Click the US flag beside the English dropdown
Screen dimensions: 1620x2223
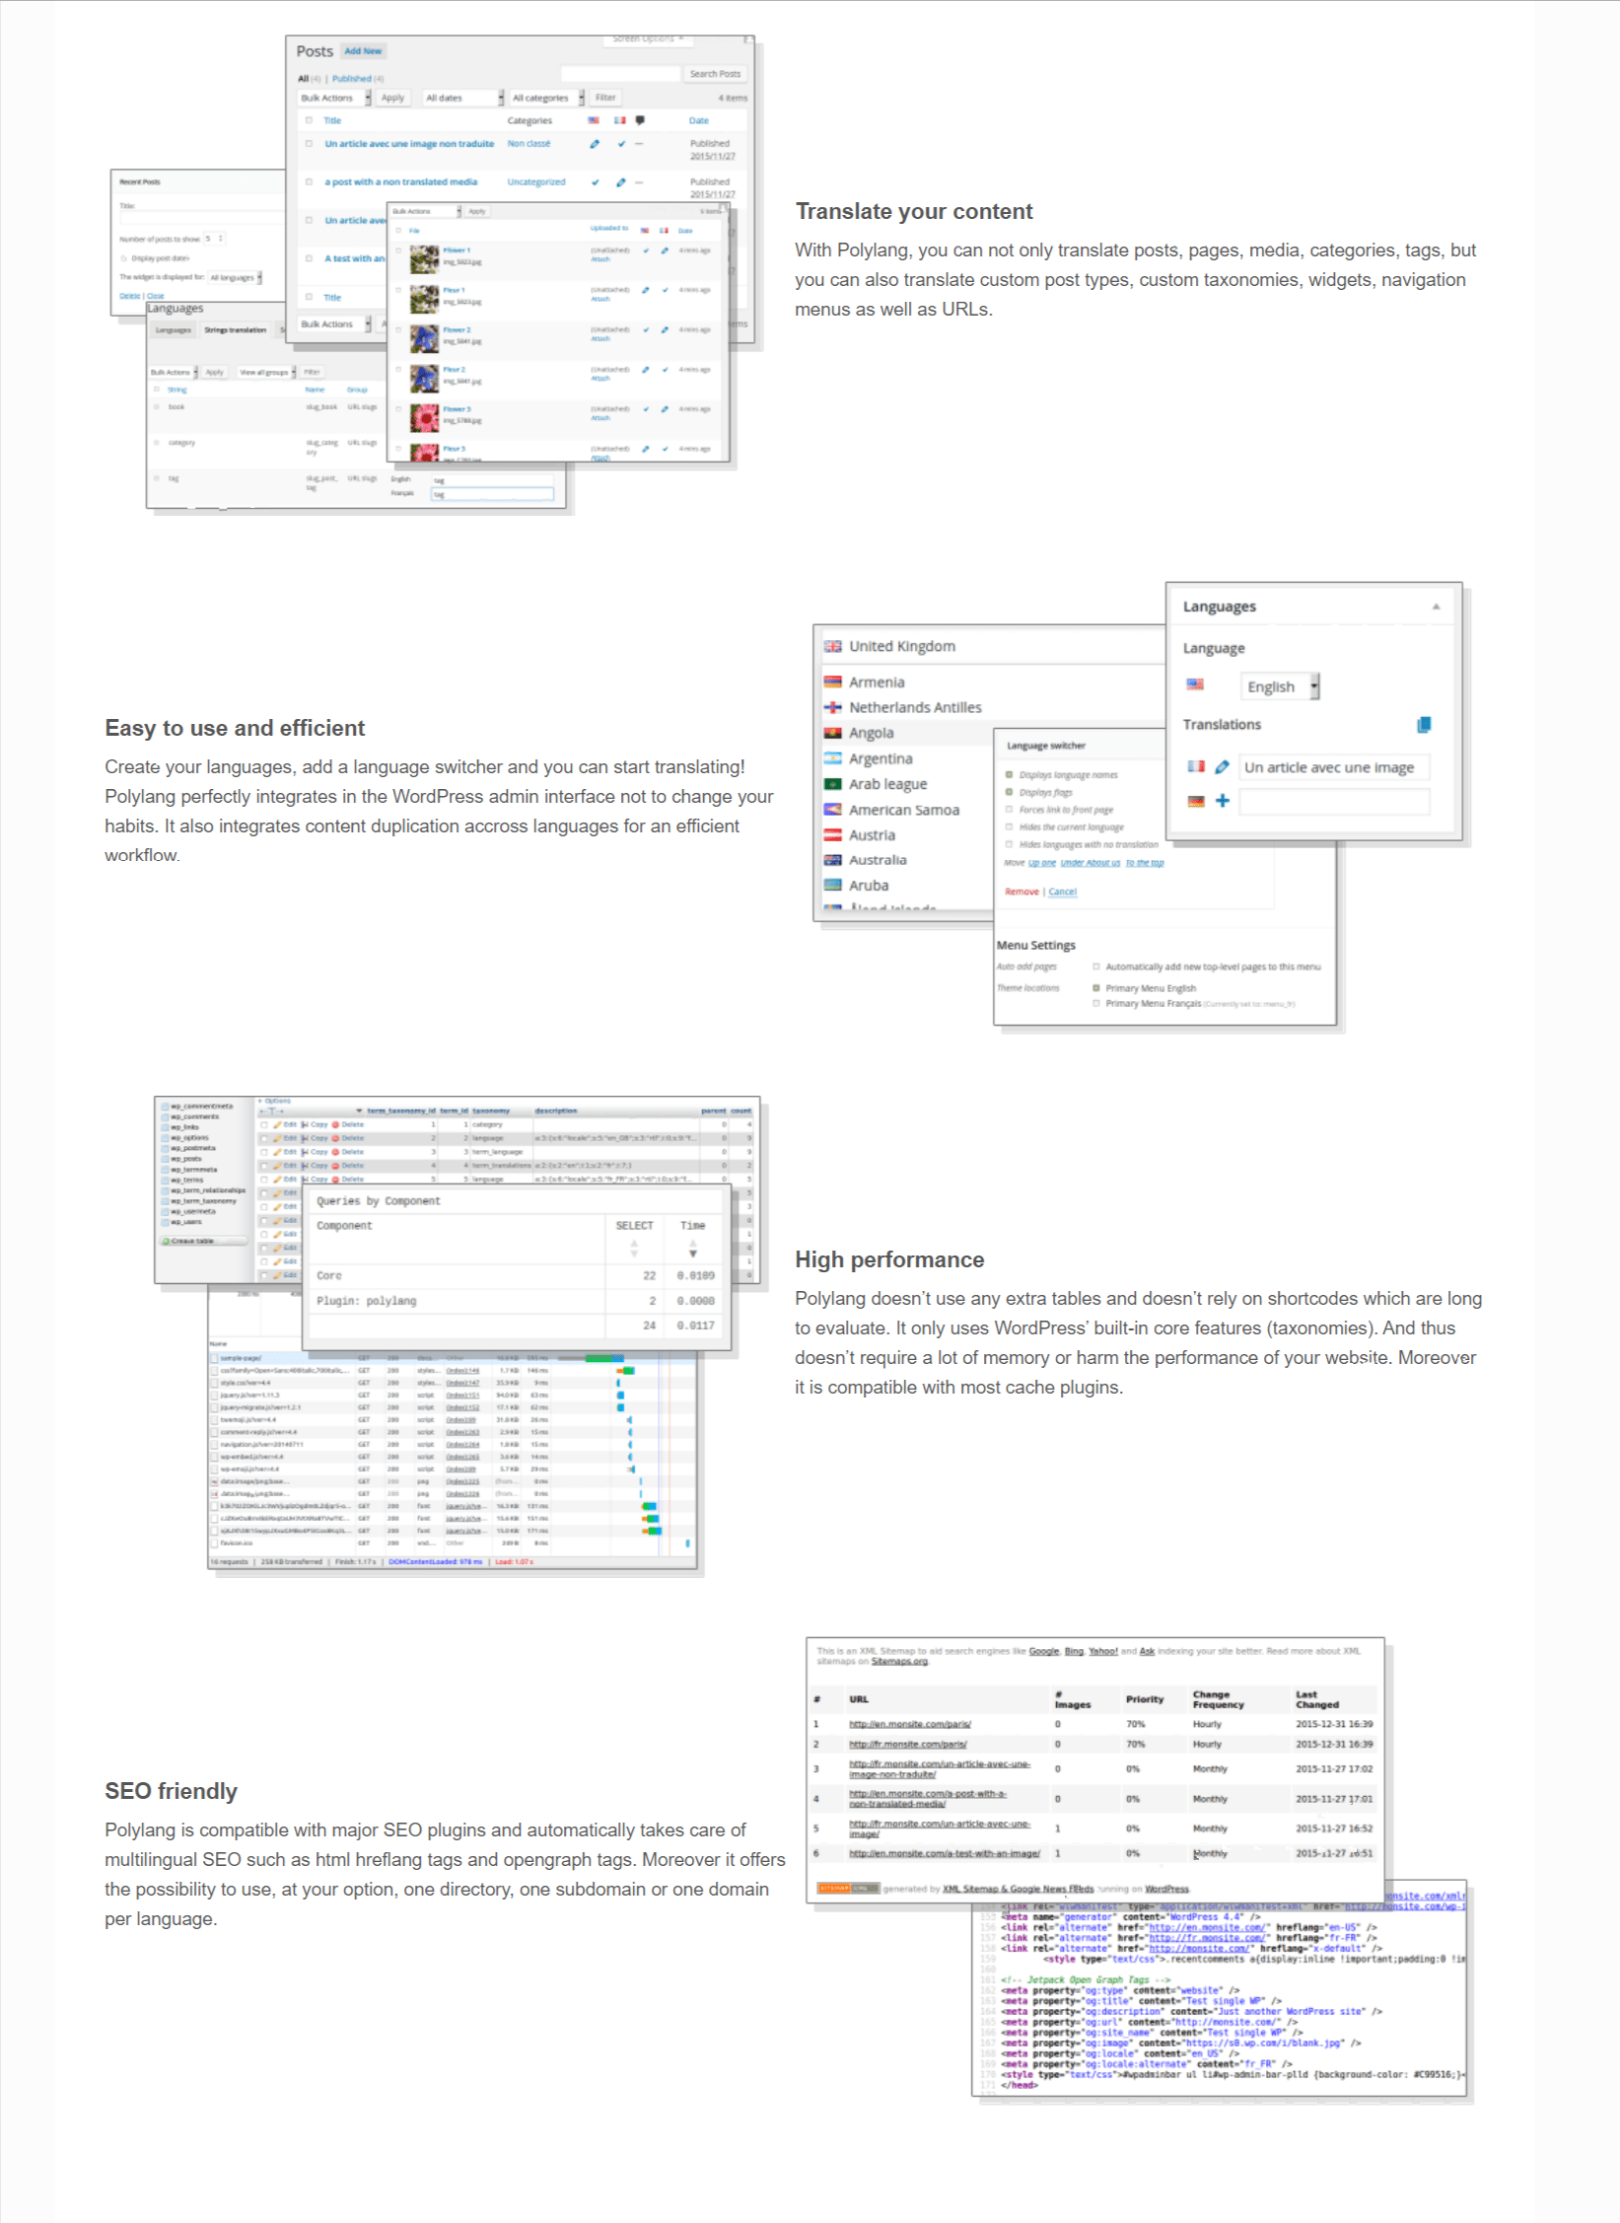(x=1195, y=684)
